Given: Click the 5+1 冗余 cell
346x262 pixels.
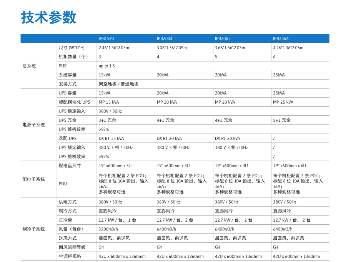Looking at the screenshot, I should pos(281,120).
